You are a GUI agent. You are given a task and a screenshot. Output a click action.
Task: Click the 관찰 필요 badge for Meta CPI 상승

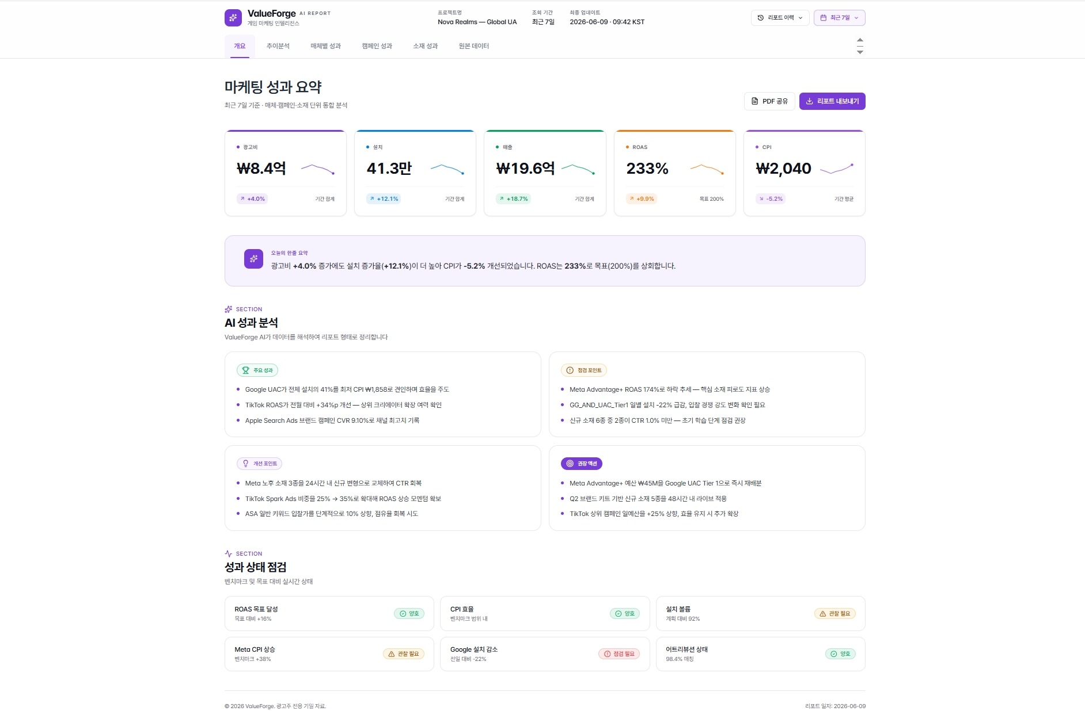coord(404,654)
